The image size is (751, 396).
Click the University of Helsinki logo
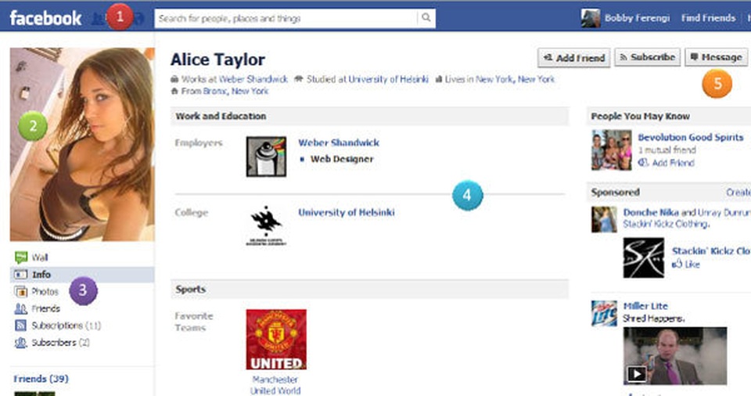click(266, 226)
